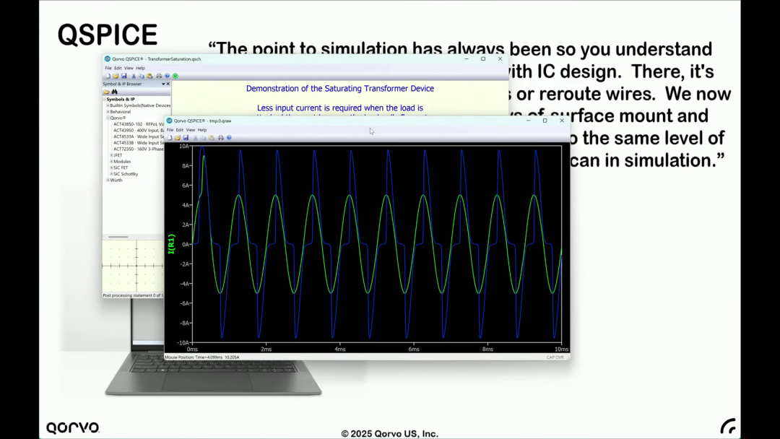
Task: Click Save icon in tmp.0.qraw waveform toolbar
Action: [x=186, y=138]
